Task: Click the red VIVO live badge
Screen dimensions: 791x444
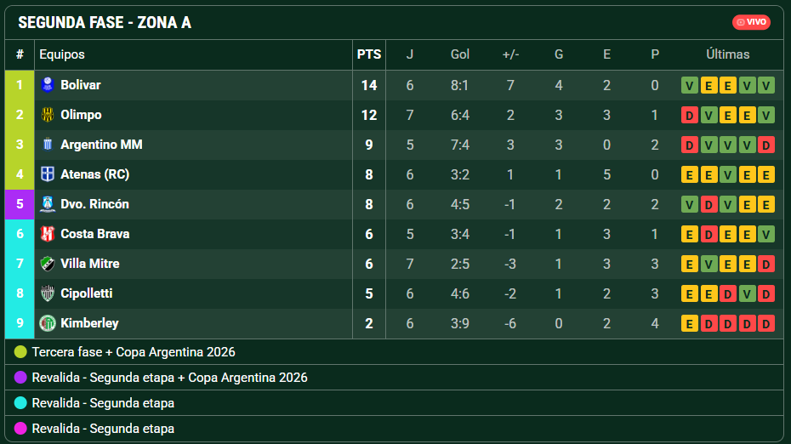Action: [751, 22]
